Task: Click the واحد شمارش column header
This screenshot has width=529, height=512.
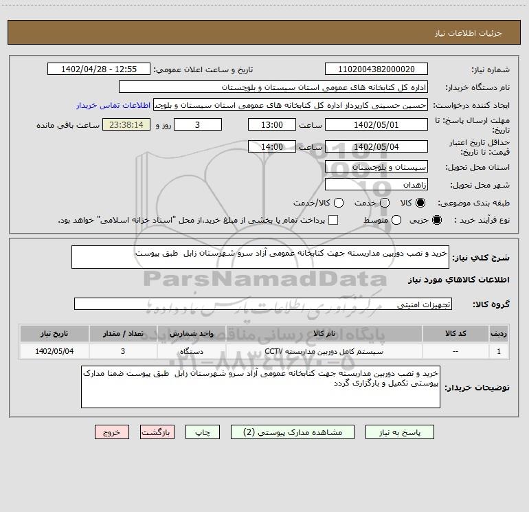Action: [x=191, y=333]
